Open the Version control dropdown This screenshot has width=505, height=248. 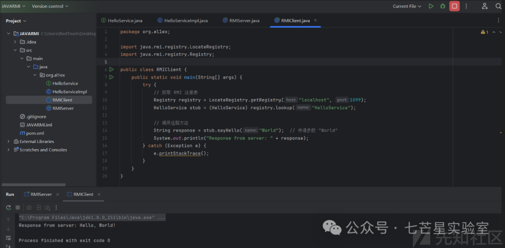pos(50,6)
